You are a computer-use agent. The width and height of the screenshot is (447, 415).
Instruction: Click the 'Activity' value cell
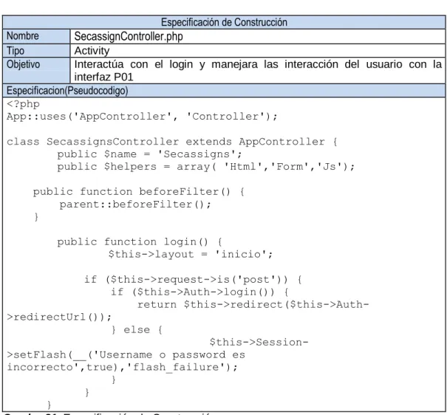[258, 51]
